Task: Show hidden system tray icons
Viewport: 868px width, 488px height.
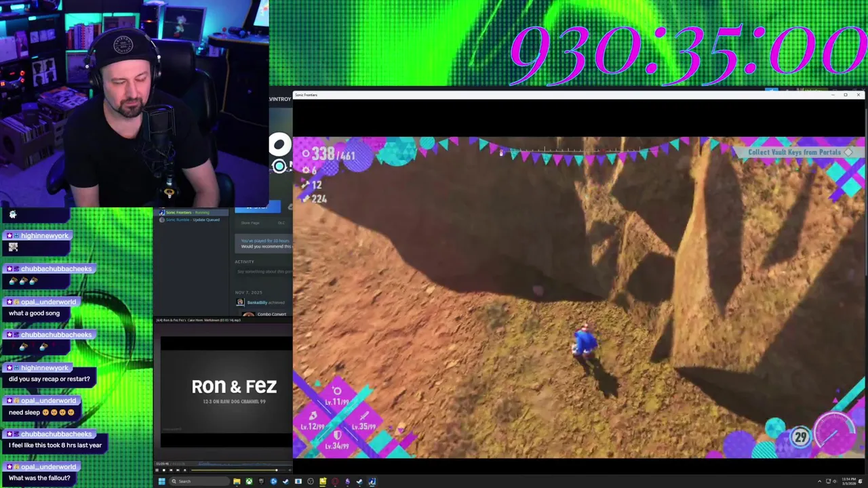Action: [x=819, y=481]
